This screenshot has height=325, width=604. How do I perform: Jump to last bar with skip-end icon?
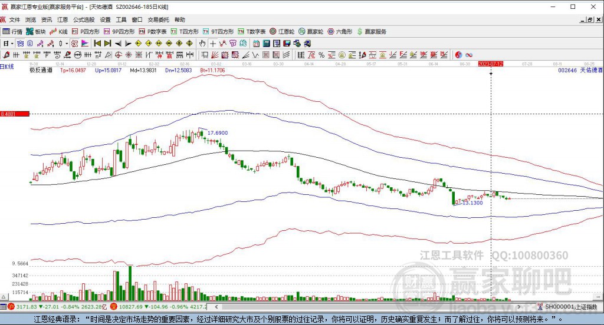tap(107, 44)
